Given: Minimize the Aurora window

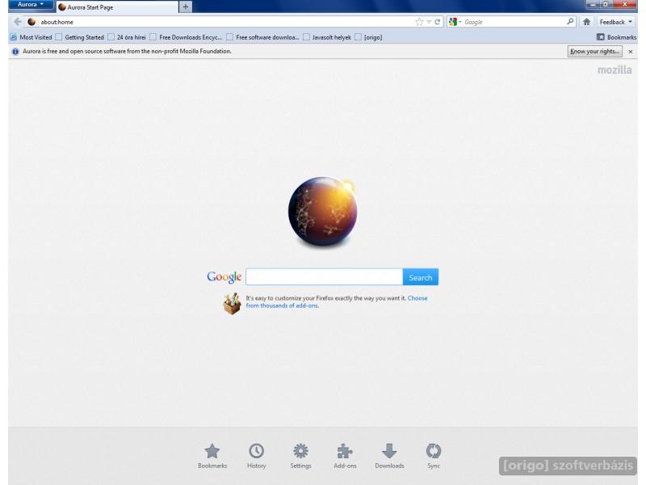Looking at the screenshot, I should pos(593,4).
